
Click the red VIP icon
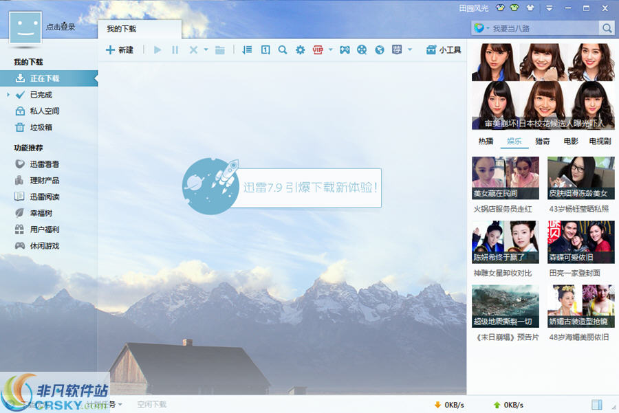coord(318,49)
